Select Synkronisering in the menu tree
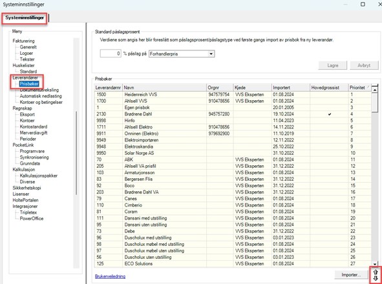The image size is (382, 284). click(34, 157)
